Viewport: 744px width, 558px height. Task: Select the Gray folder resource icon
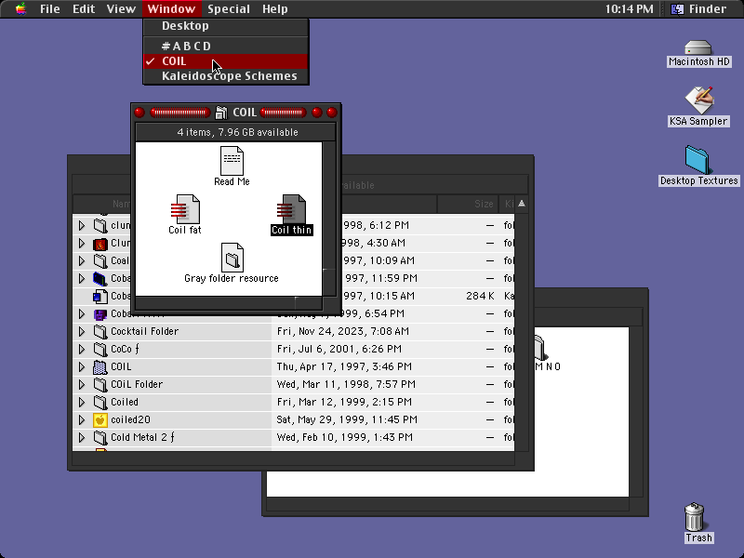click(x=232, y=258)
